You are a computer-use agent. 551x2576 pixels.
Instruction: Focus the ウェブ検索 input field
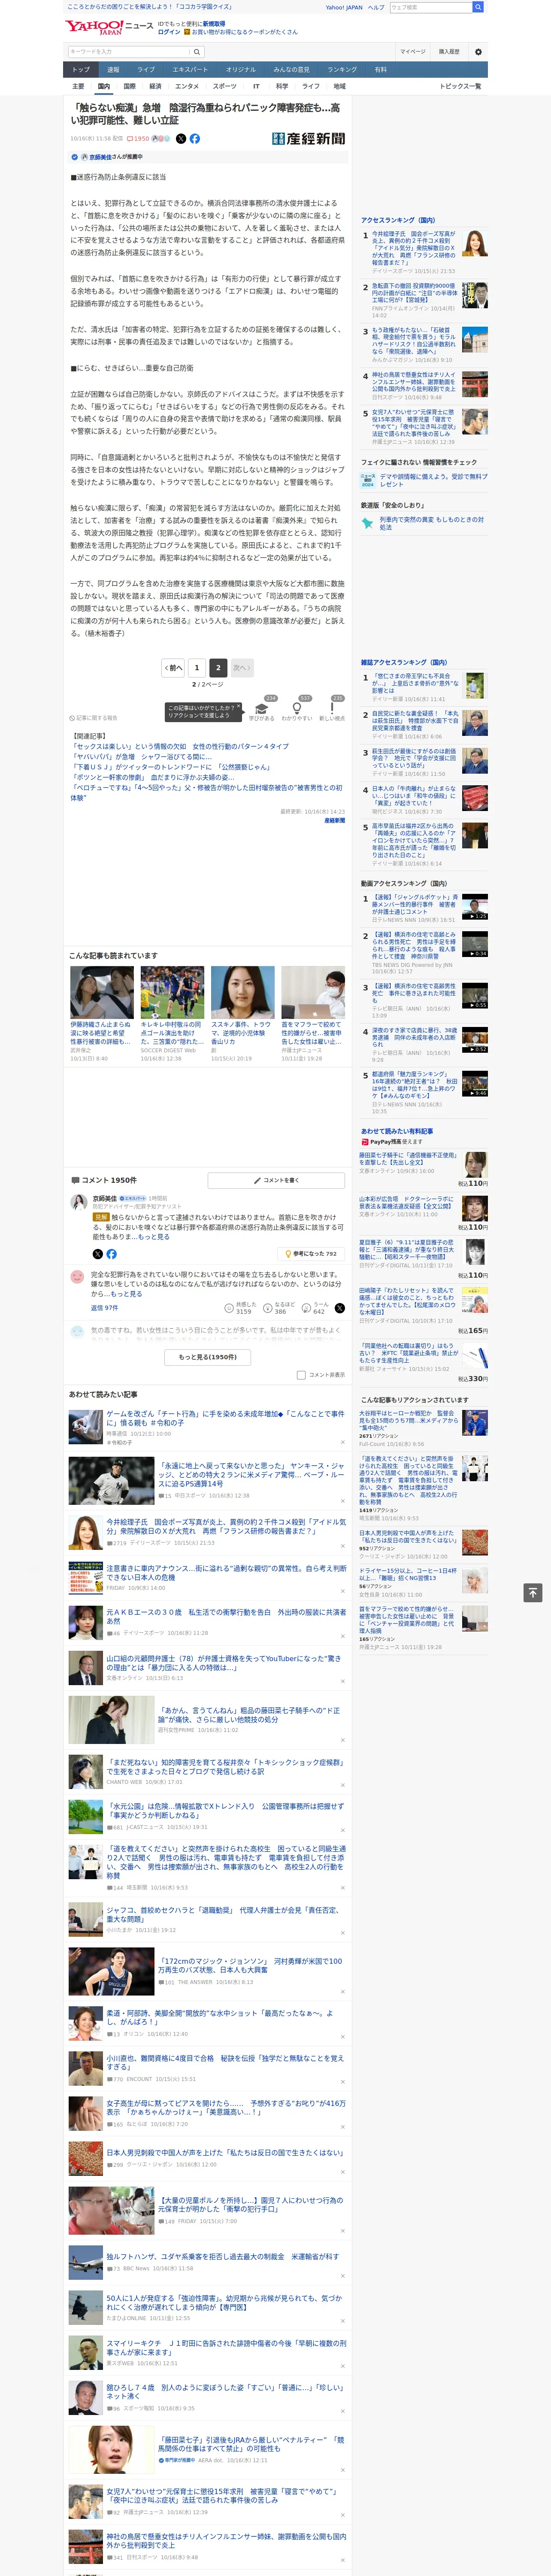click(431, 7)
